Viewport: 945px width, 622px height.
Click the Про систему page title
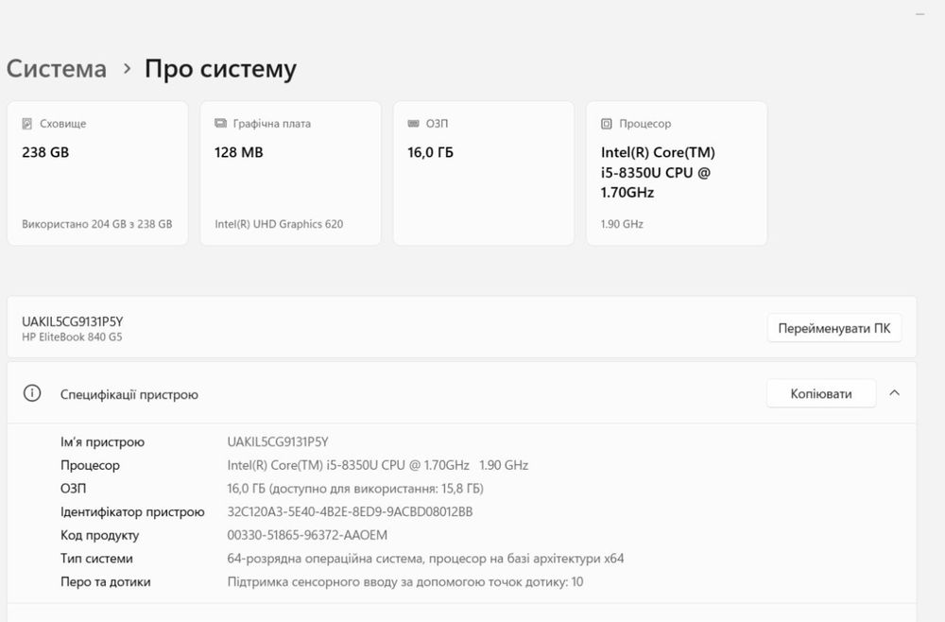220,69
